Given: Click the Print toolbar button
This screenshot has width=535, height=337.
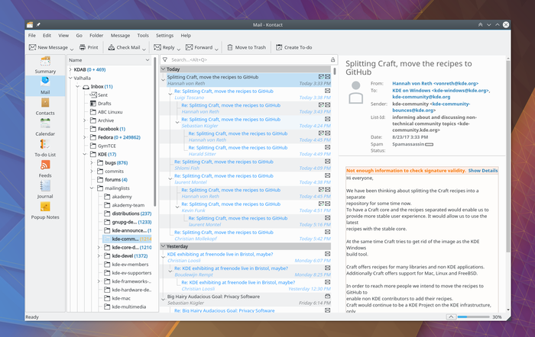Looking at the screenshot, I should (x=88, y=47).
